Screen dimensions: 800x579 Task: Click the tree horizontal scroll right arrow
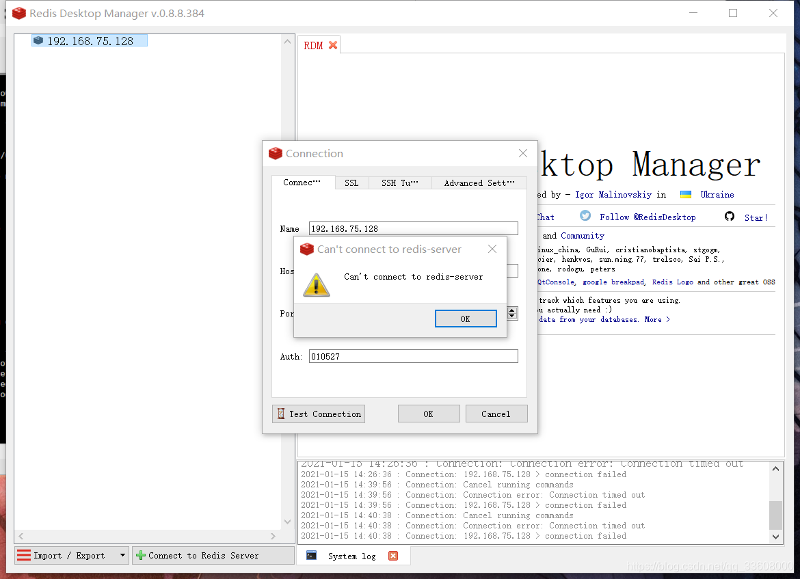click(273, 536)
